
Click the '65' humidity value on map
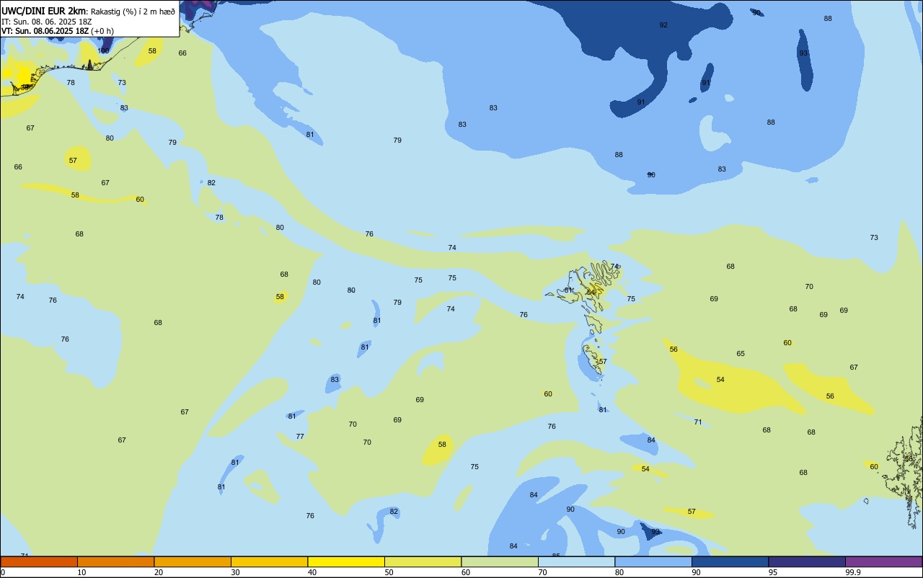click(741, 354)
